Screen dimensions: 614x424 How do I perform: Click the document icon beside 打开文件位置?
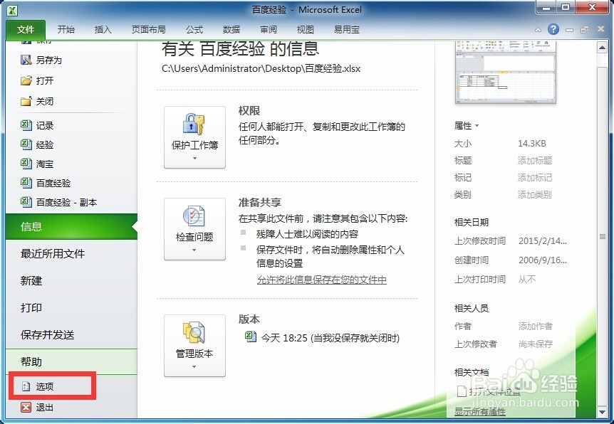click(x=462, y=391)
